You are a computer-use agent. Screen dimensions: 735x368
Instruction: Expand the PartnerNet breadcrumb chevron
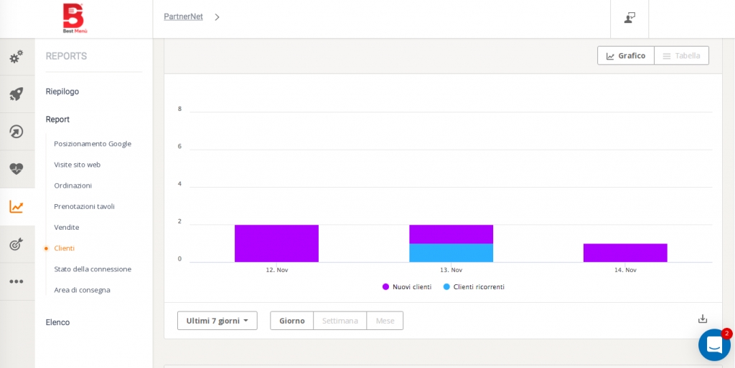(217, 17)
